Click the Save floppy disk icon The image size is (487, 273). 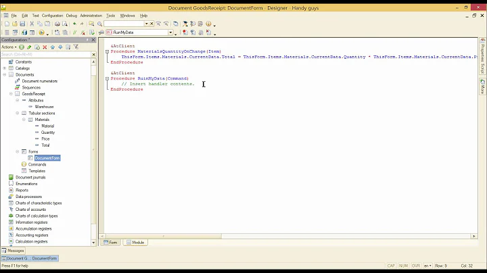pos(22,24)
